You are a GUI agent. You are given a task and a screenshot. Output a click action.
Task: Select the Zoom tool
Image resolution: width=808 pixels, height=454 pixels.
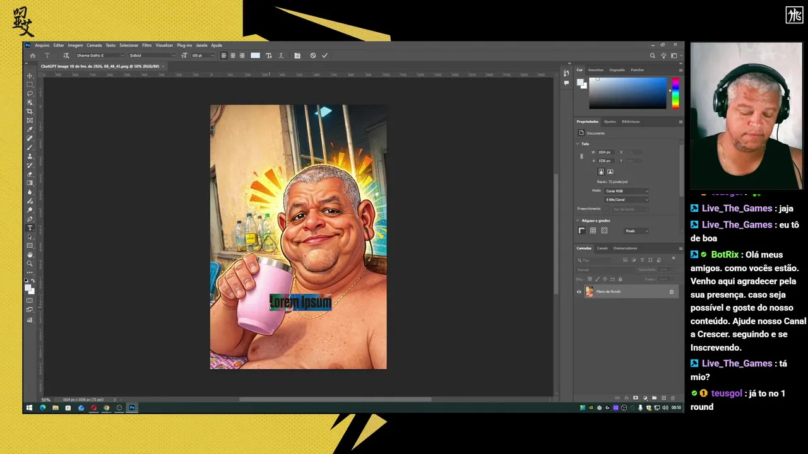click(30, 264)
